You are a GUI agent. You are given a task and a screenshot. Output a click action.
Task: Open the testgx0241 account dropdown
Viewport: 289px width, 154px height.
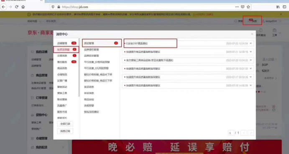click(272, 21)
